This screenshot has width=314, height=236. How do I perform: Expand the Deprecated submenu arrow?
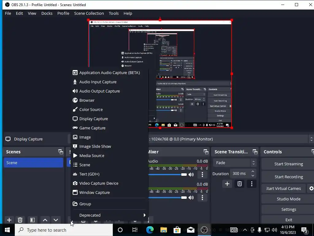(x=144, y=215)
